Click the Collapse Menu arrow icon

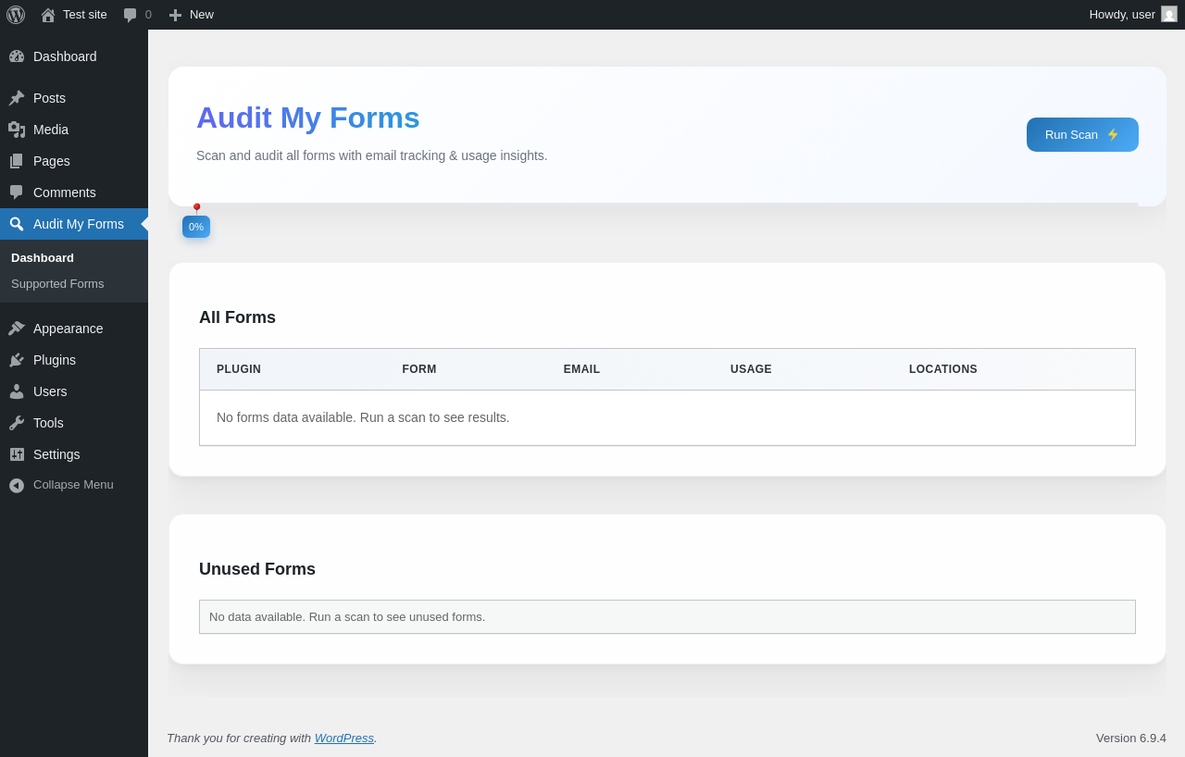tap(17, 485)
